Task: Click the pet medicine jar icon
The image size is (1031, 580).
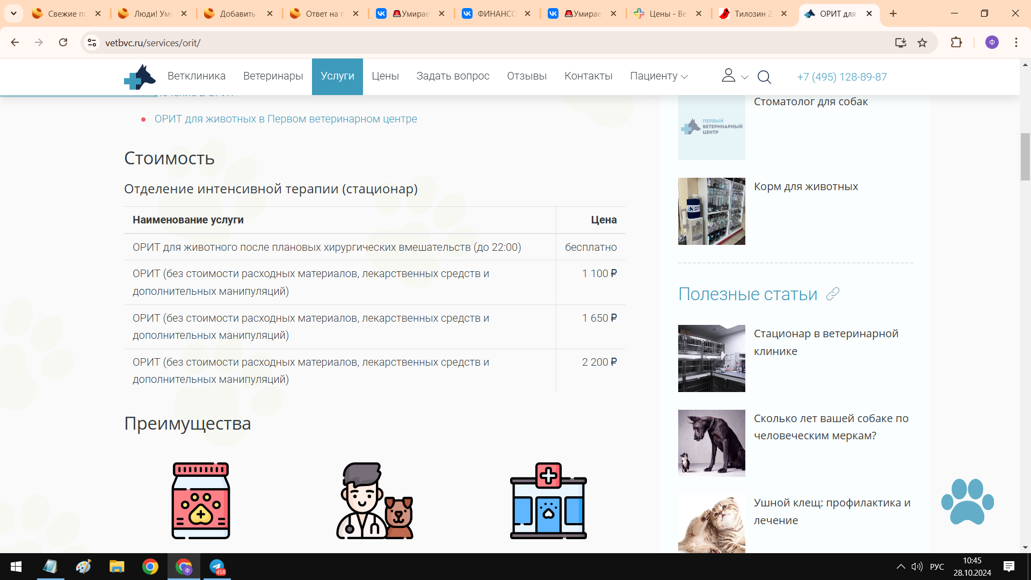Action: (x=201, y=501)
